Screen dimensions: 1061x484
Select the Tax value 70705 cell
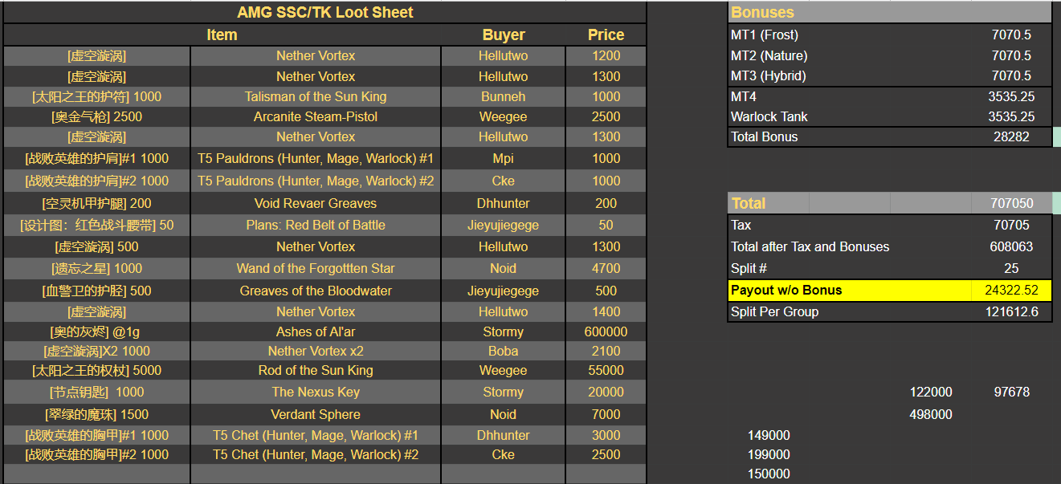tap(1010, 225)
